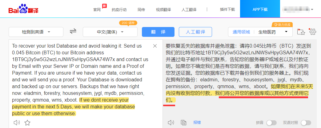Click the blue 翻译 button
Viewport: 321px width, 128px height.
point(158,32)
